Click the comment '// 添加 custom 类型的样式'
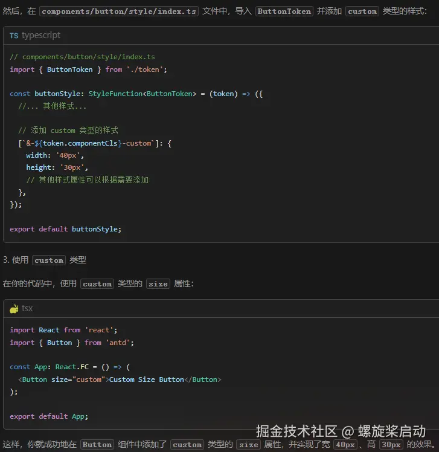The image size is (439, 452). (x=68, y=131)
